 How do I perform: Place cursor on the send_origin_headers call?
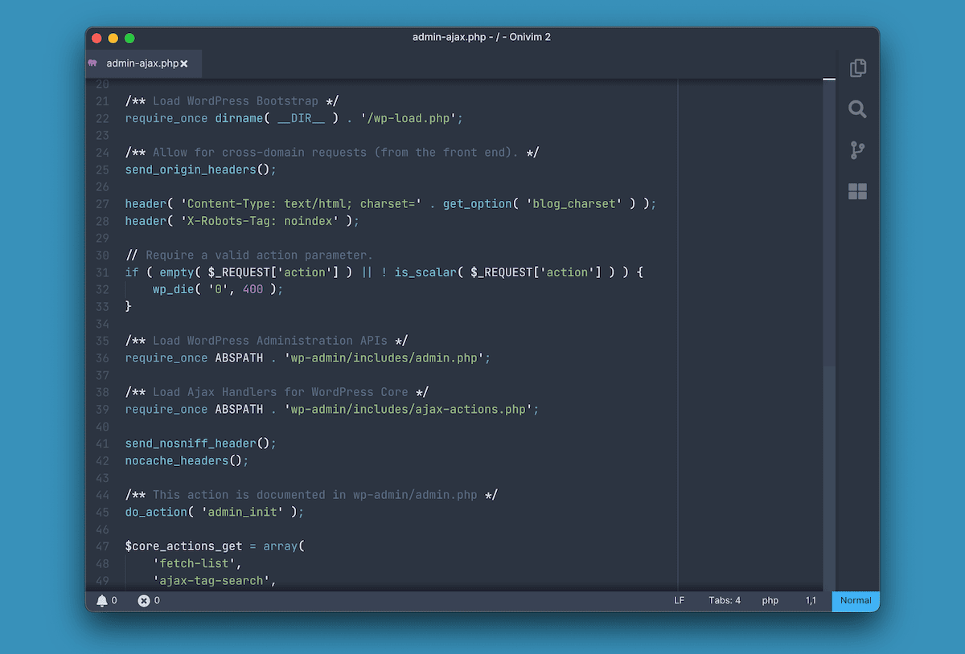(185, 170)
